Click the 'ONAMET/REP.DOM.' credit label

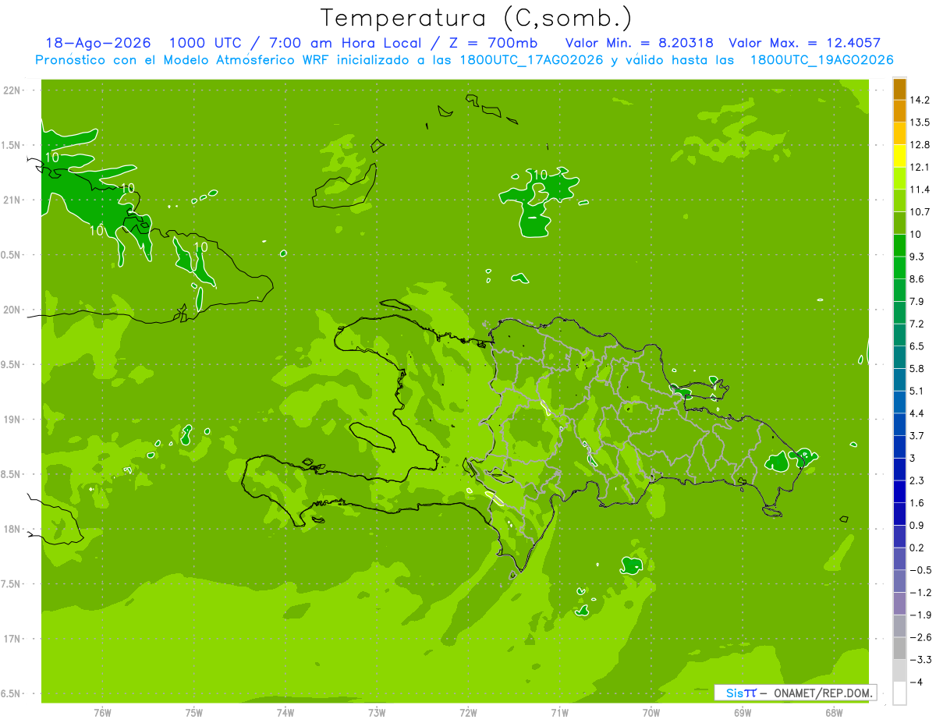[821, 693]
